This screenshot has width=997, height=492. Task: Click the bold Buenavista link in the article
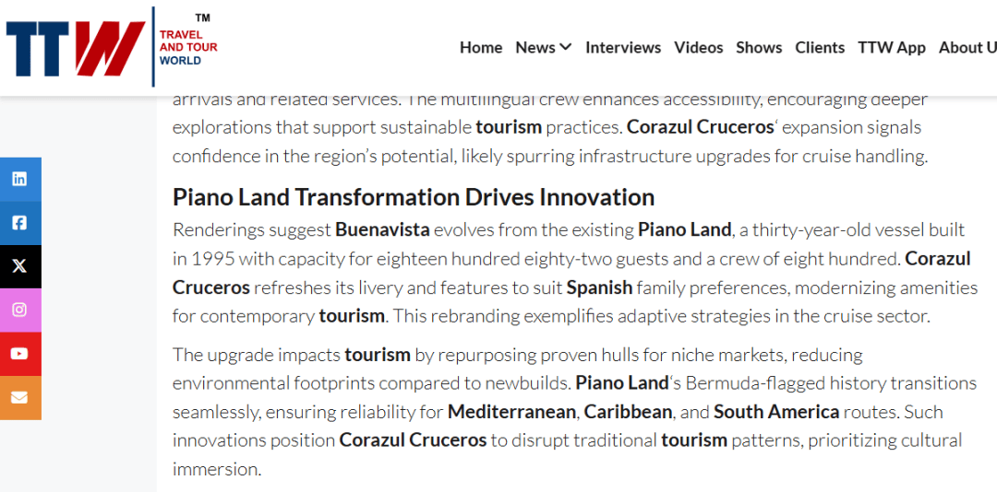pos(382,229)
